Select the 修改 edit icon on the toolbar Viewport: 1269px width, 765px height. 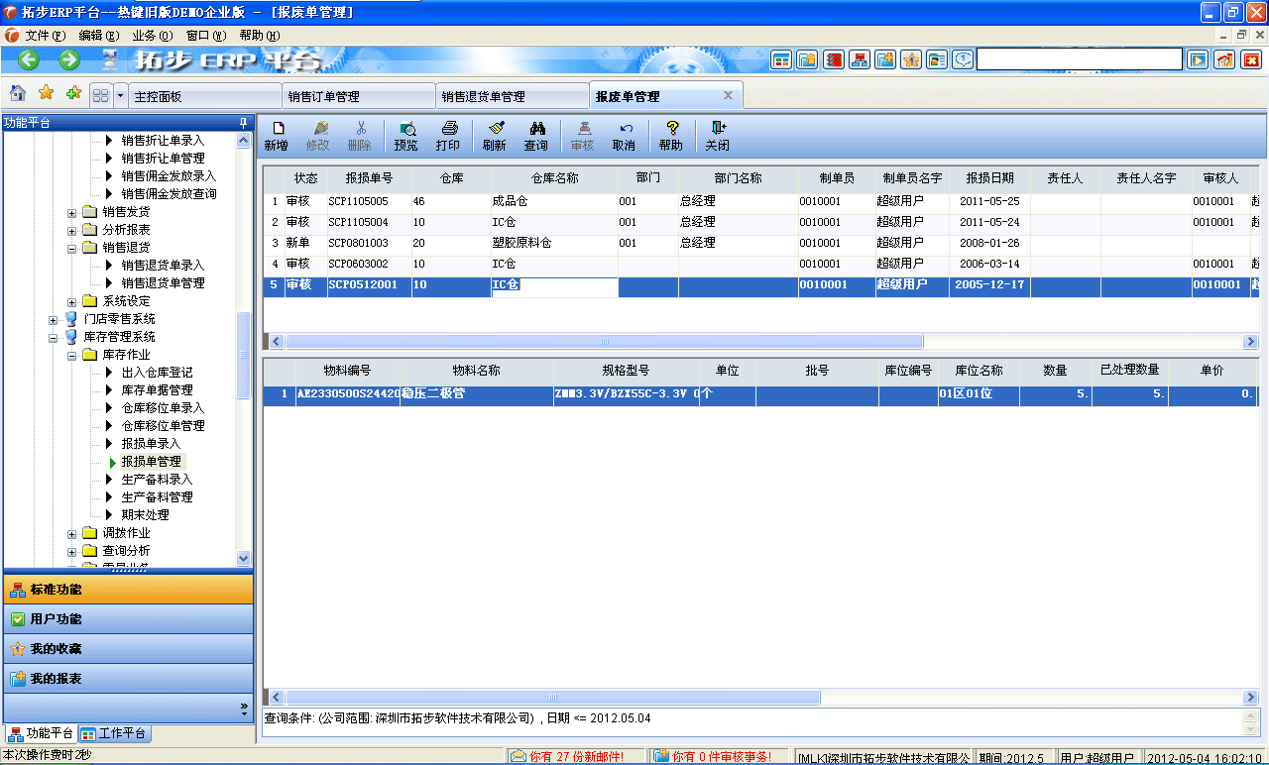click(320, 135)
